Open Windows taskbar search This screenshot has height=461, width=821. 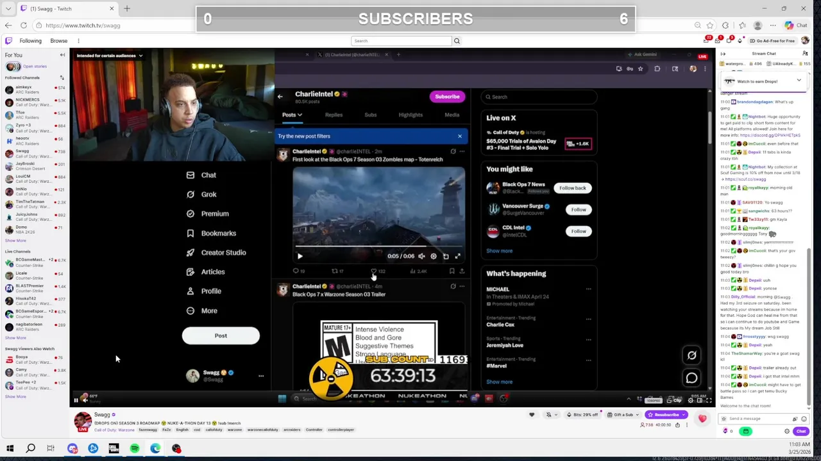tap(30, 449)
